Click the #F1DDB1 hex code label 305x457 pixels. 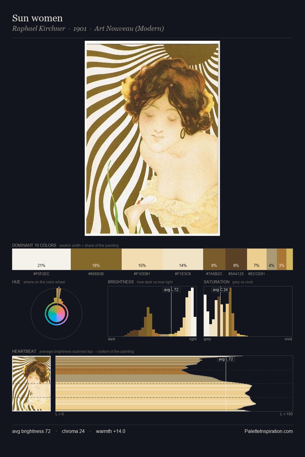142,274
